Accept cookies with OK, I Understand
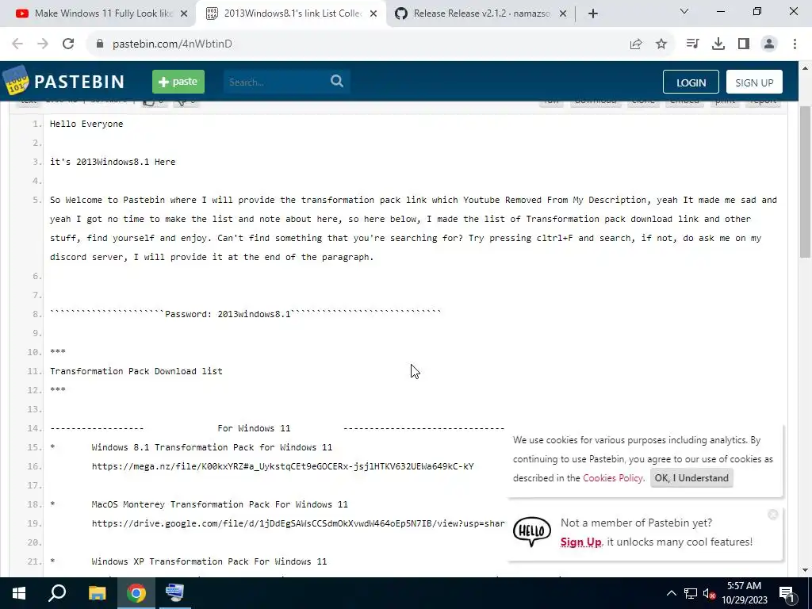 click(691, 478)
